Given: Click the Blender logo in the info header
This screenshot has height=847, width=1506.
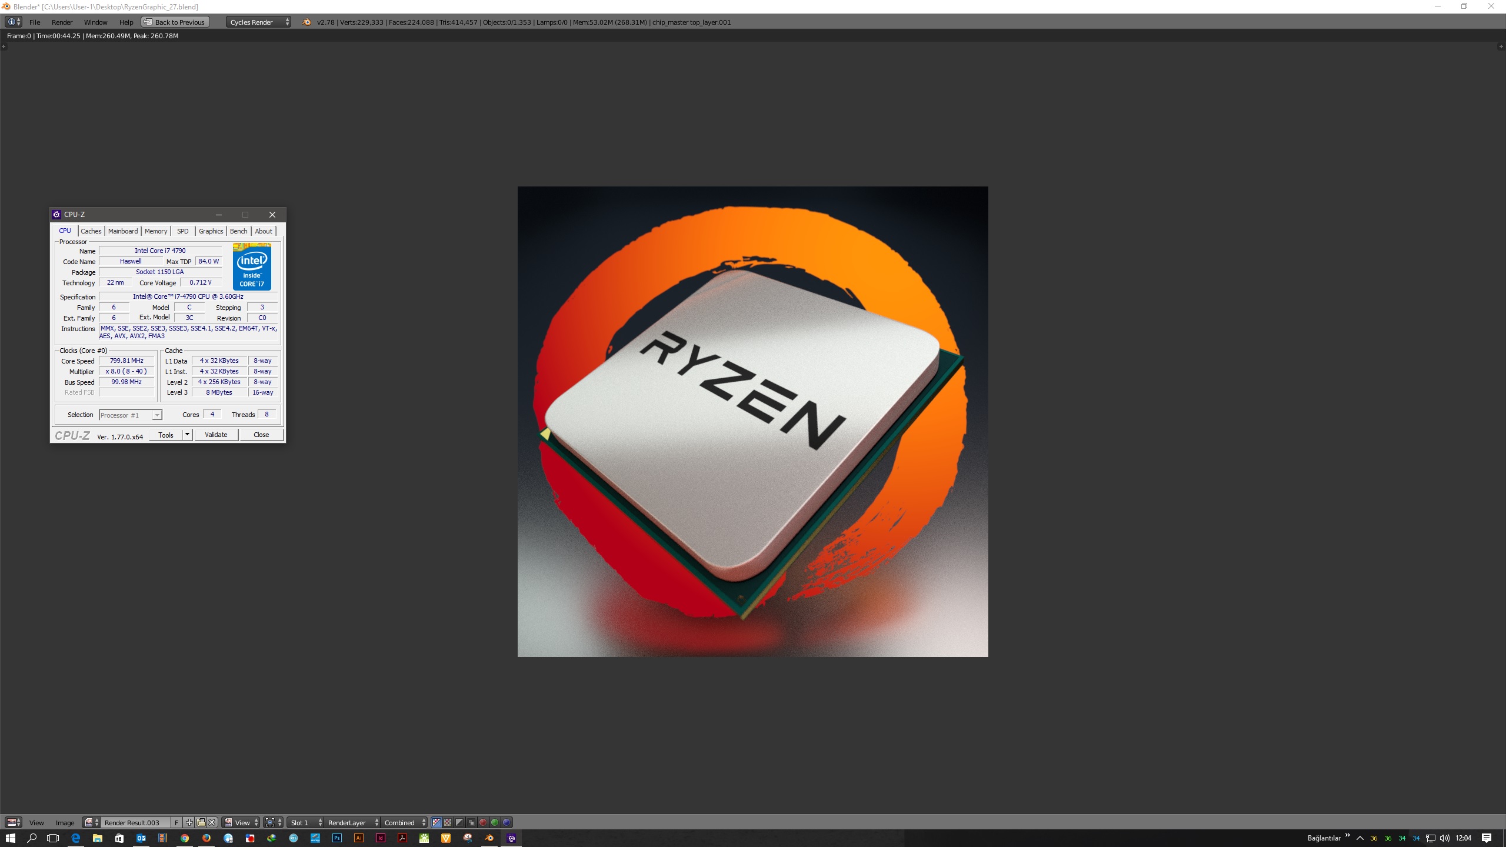Looking at the screenshot, I should click(306, 22).
